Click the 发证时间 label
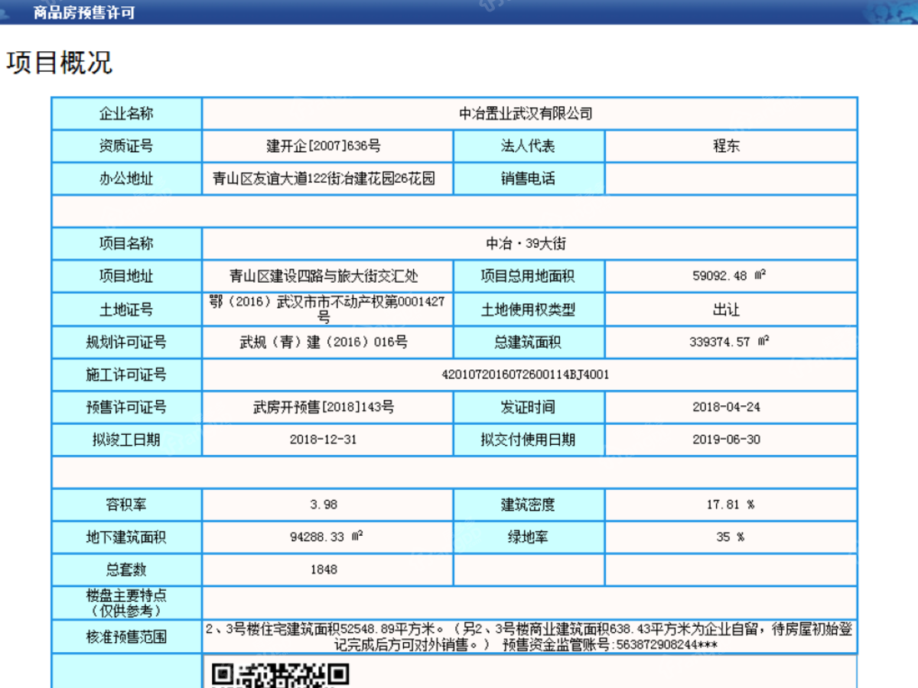The width and height of the screenshot is (918, 688). [x=529, y=407]
